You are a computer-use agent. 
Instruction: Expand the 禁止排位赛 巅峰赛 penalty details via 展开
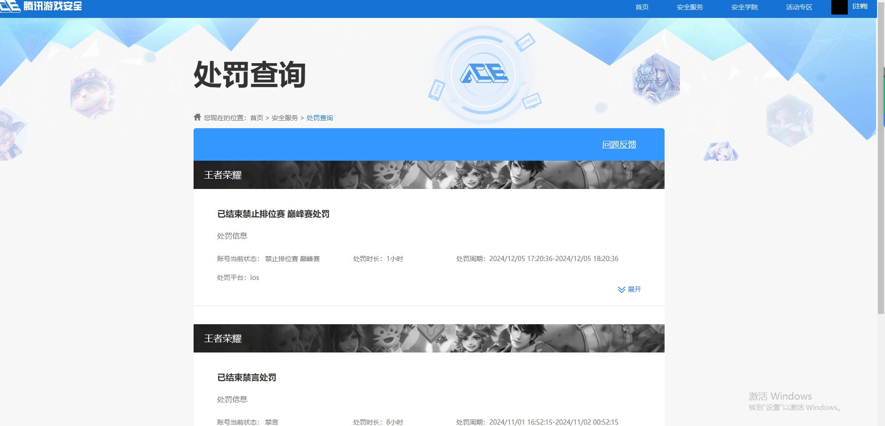point(629,289)
